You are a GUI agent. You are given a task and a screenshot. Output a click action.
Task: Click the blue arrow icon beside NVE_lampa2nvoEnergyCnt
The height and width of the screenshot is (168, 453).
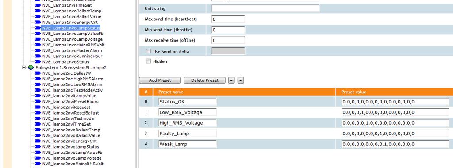38,141
